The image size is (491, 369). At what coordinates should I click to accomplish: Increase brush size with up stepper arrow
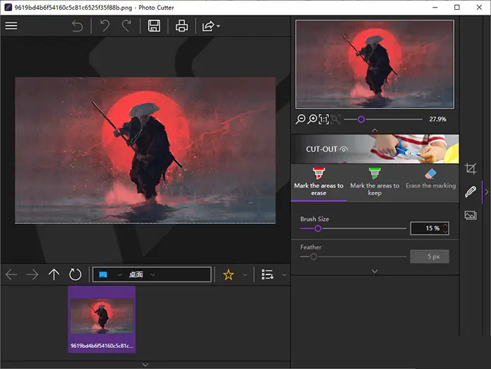tap(445, 225)
